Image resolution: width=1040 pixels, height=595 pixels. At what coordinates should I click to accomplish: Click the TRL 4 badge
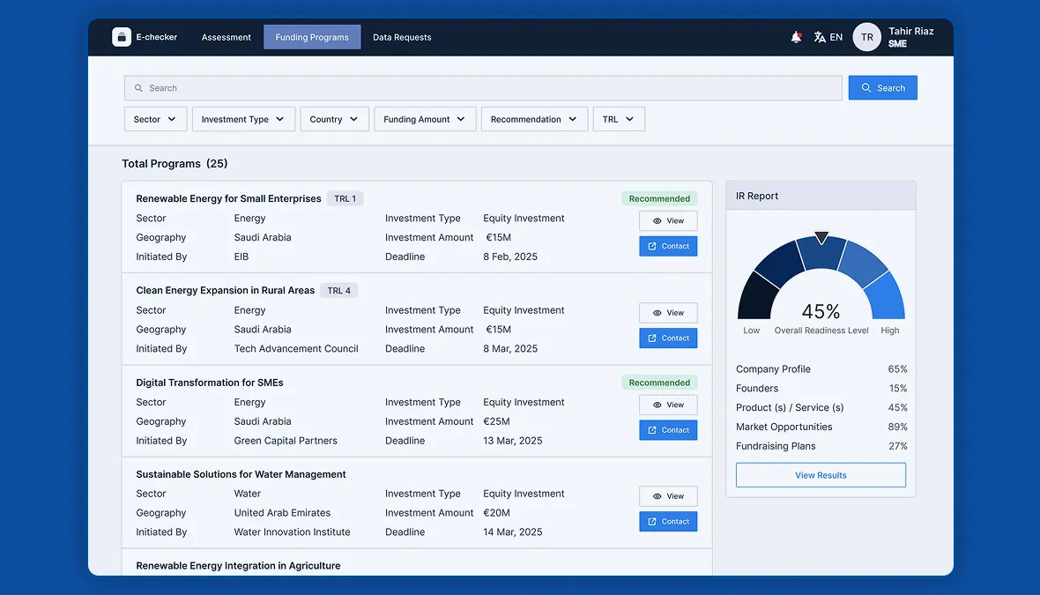pos(339,291)
